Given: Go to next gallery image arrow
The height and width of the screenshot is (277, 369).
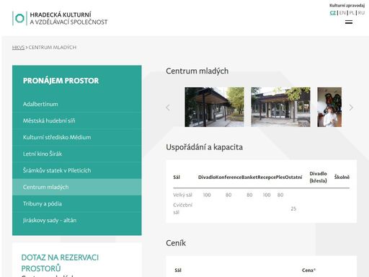Looking at the screenshot, I should pos(351,107).
